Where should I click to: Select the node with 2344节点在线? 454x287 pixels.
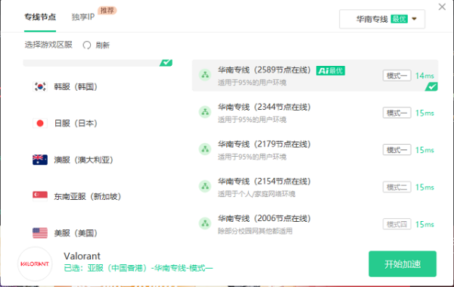pos(315,113)
